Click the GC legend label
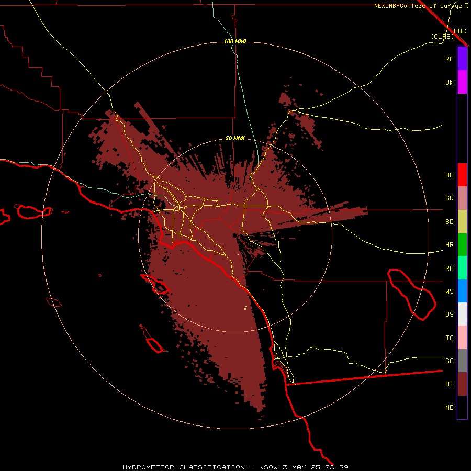The height and width of the screenshot is (471, 471). click(449, 361)
